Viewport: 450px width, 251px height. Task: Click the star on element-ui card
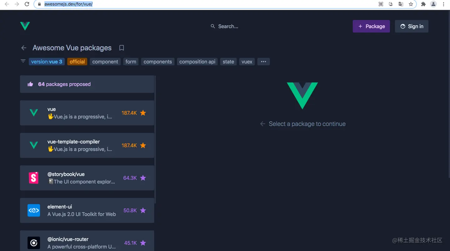point(143,210)
